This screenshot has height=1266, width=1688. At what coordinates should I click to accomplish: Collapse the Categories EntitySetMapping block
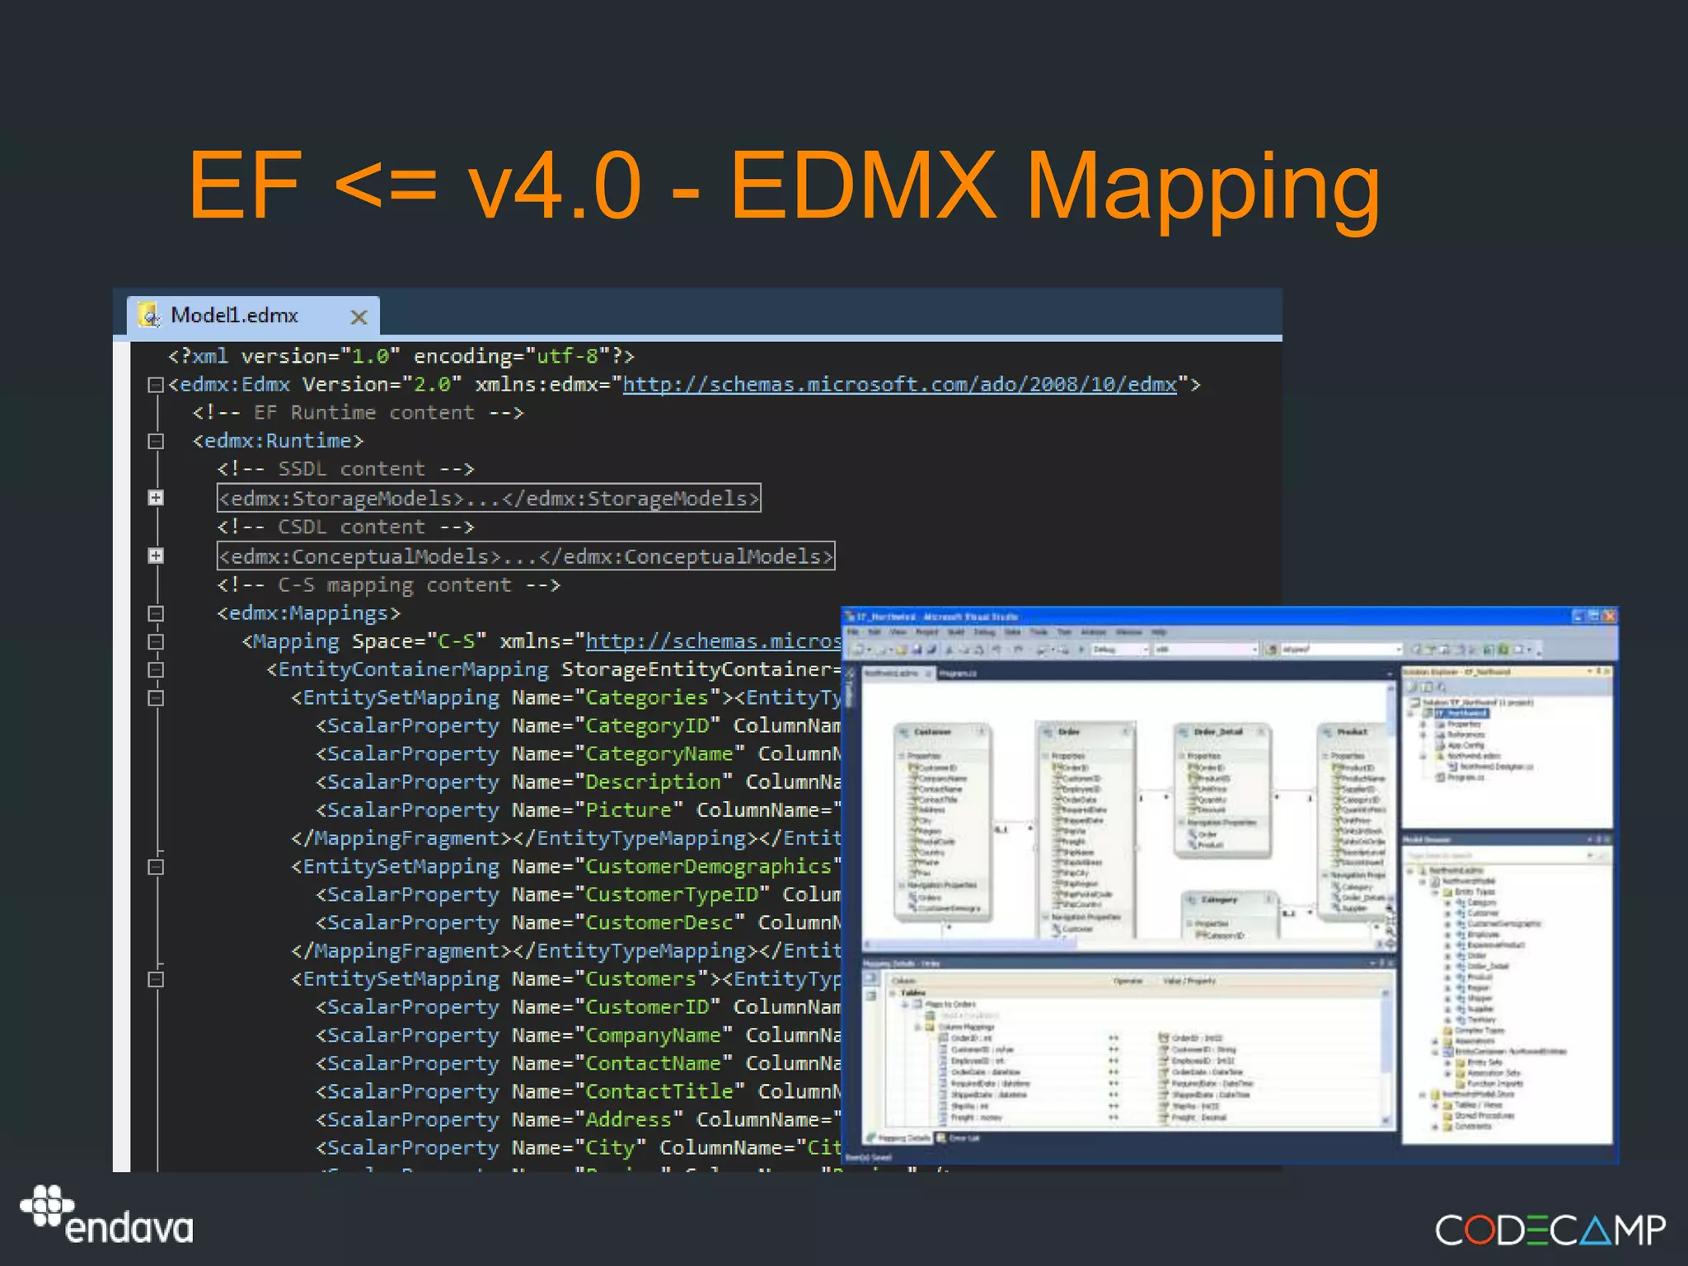[155, 698]
